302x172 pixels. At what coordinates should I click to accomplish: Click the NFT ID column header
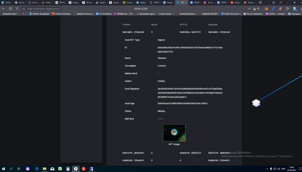(183, 25)
